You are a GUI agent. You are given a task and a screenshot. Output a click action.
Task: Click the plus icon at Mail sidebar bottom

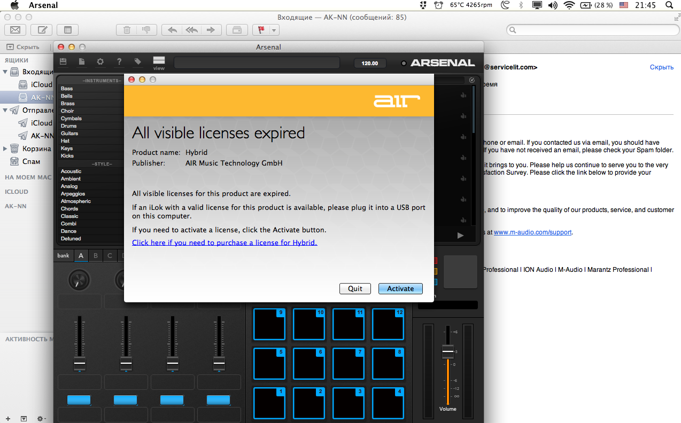[x=8, y=418]
